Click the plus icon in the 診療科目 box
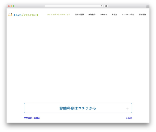156x132 pixels. (127, 109)
